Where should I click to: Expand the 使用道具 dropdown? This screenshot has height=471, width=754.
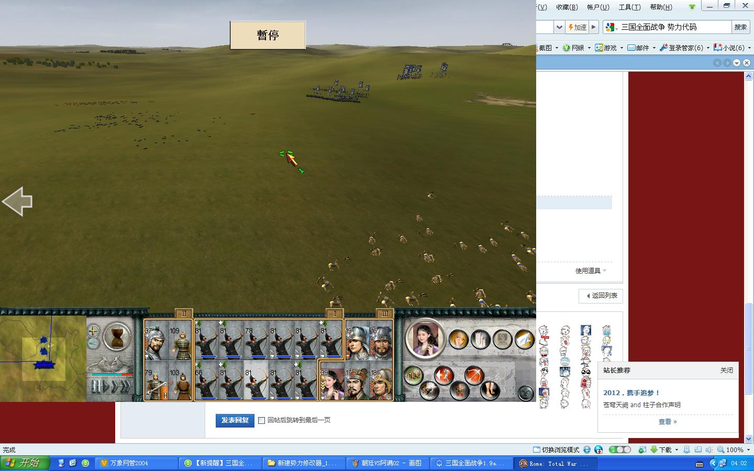click(591, 271)
